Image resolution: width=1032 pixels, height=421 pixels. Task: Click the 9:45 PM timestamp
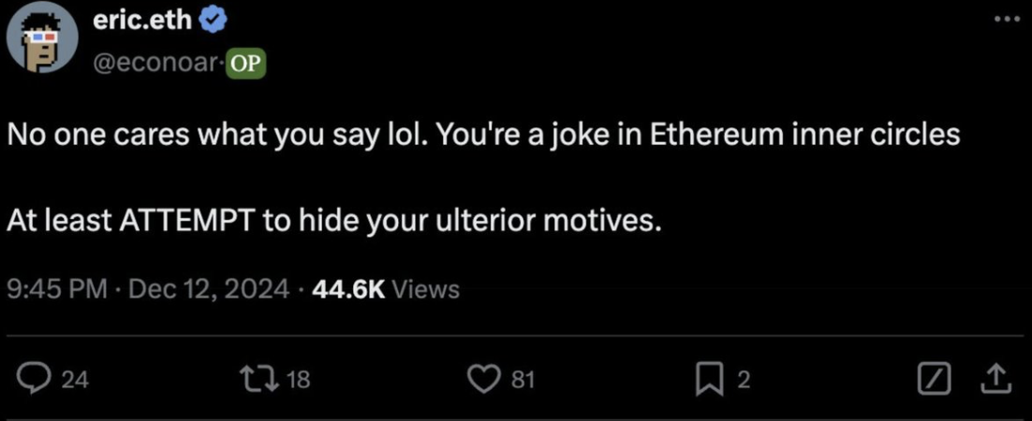56,289
